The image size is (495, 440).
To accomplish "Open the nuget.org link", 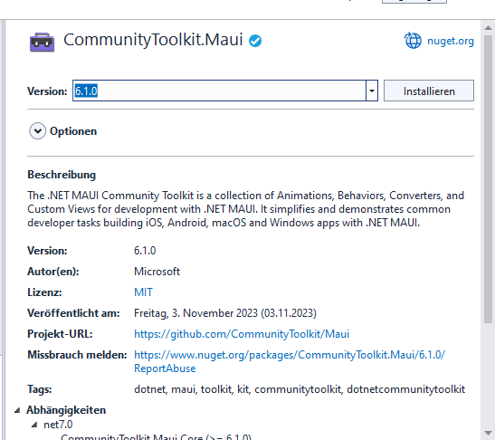I will pyautogui.click(x=451, y=41).
